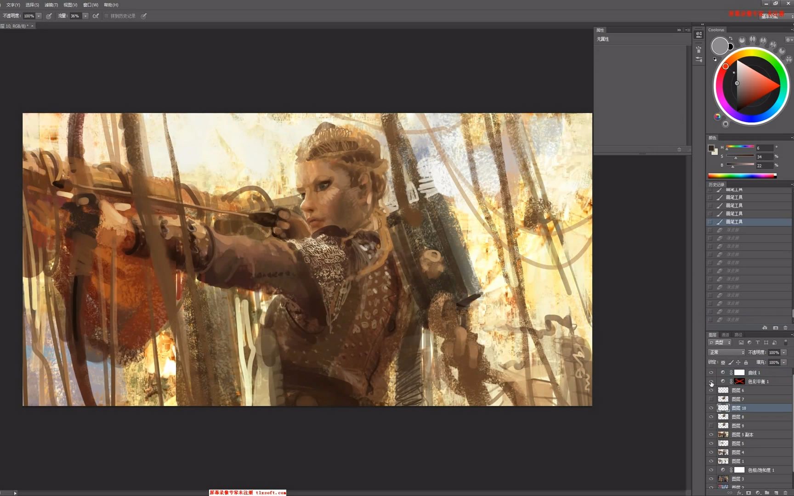Open layer fill 100% dropdown arrow
This screenshot has width=794, height=496.
tap(784, 362)
